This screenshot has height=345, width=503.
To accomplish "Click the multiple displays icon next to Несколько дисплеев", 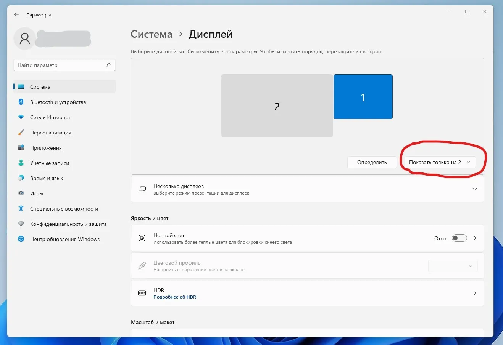I will (142, 189).
